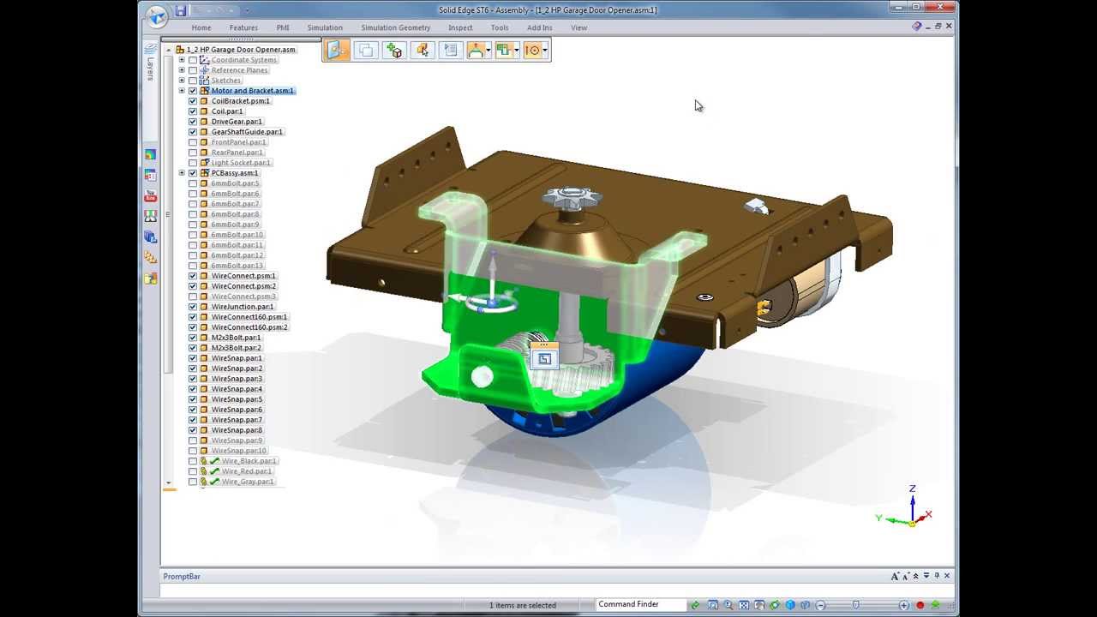Click the Zoom Area icon in status bar
The image size is (1097, 617).
pos(712,605)
